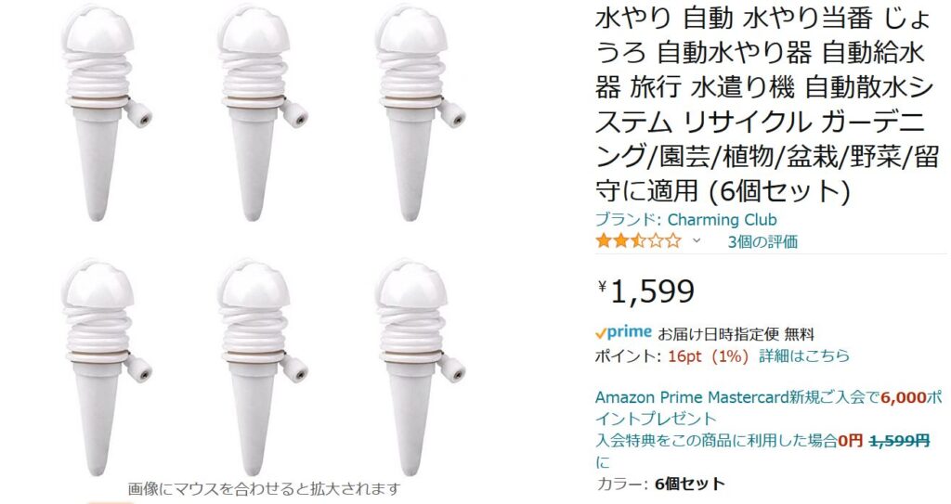Screen dimensions: 951x504
Task: Click the 16pt (1%) points text
Action: [x=709, y=356]
